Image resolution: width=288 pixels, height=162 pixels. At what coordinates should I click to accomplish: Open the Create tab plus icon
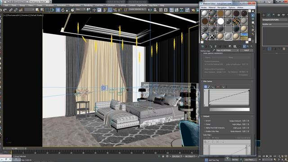[264, 15]
